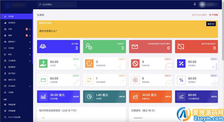Click the blue percent sign charge icon
Viewport: 224px width, 122px height.
(181, 63)
